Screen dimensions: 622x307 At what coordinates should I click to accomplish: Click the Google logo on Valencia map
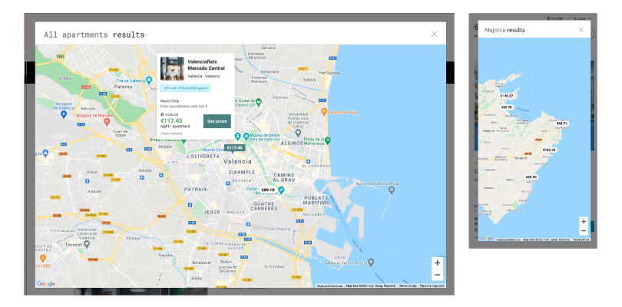click(46, 284)
